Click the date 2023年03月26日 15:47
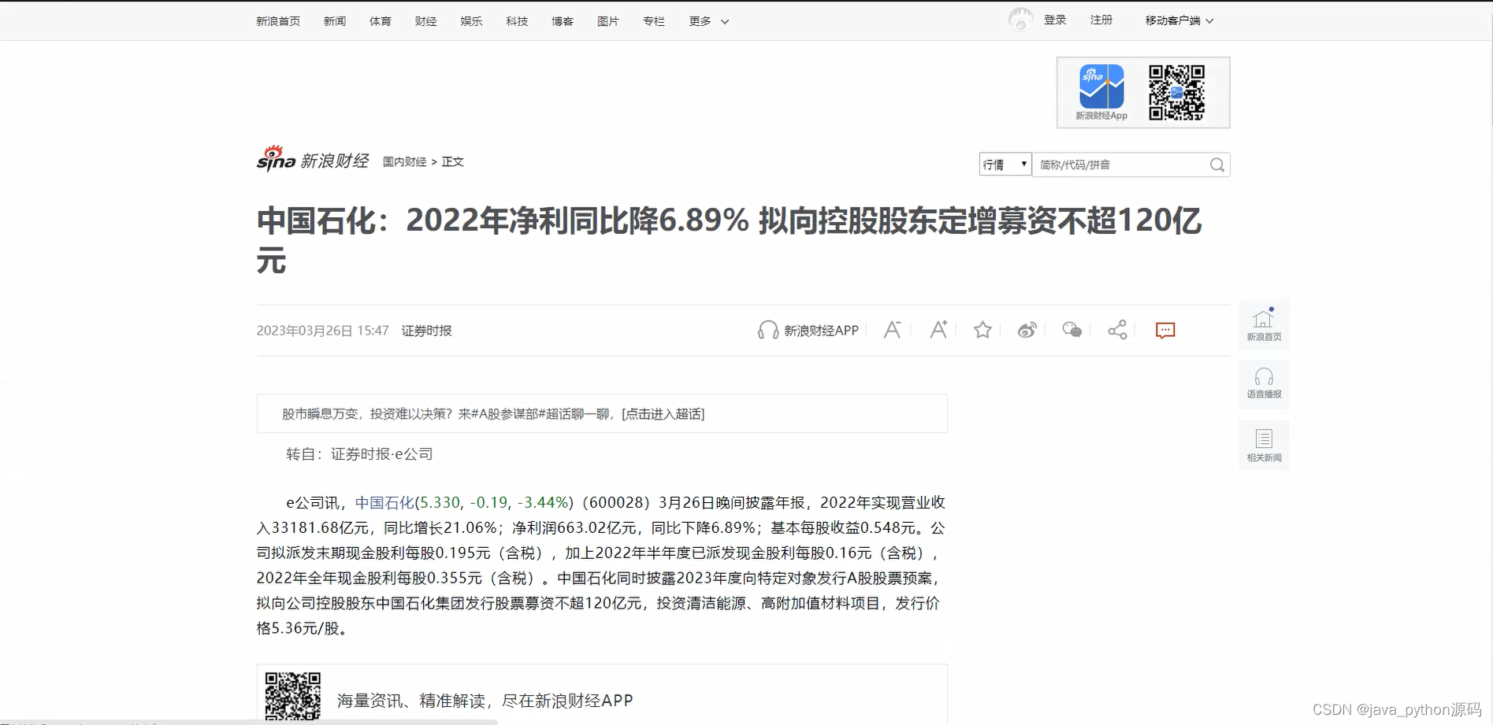The width and height of the screenshot is (1493, 725). [x=322, y=331]
